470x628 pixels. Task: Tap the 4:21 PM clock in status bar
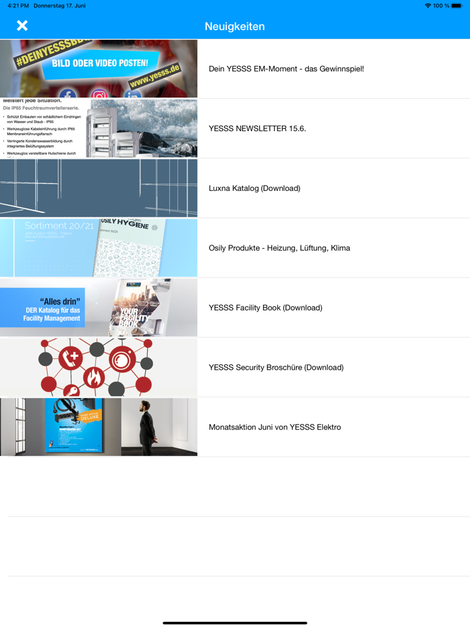coord(18,5)
